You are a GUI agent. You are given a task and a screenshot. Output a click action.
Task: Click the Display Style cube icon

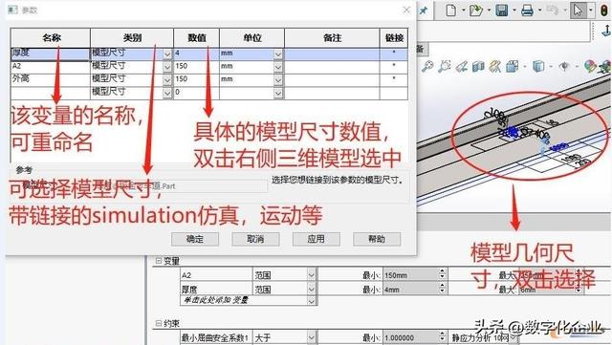pos(538,67)
